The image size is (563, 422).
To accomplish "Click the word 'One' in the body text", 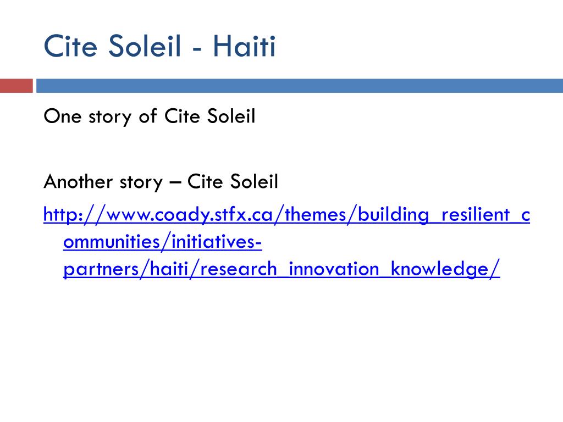I will [x=63, y=116].
